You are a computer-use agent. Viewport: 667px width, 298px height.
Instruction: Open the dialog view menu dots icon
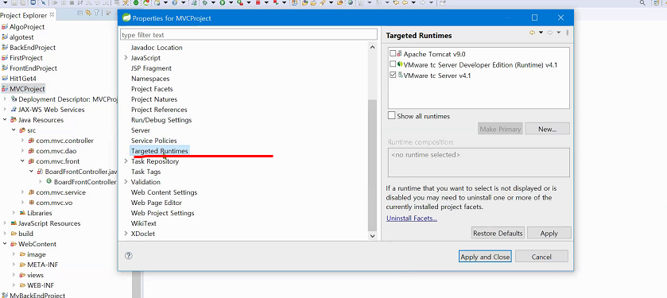tap(568, 33)
